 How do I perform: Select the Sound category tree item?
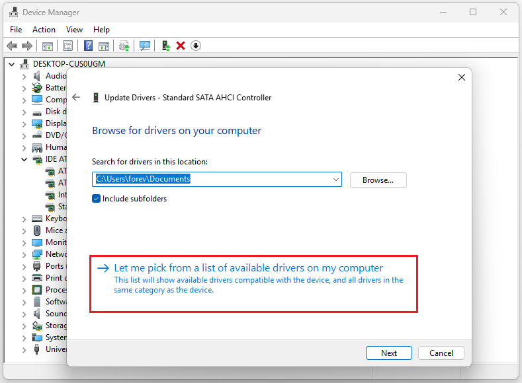click(56, 314)
